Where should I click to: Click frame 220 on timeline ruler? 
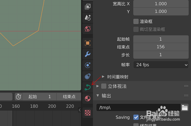tap(70, 106)
